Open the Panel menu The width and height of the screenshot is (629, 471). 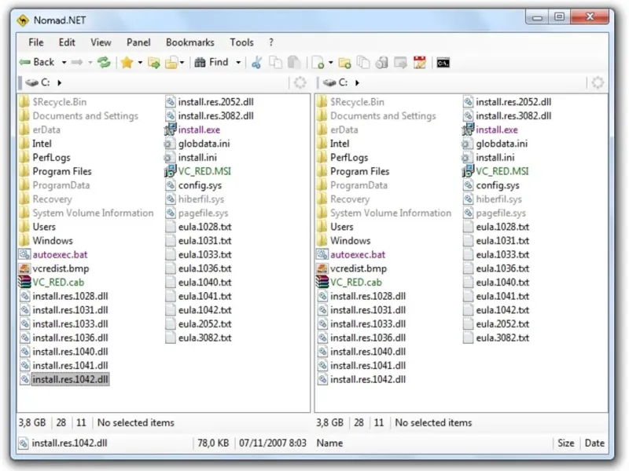pyautogui.click(x=138, y=42)
